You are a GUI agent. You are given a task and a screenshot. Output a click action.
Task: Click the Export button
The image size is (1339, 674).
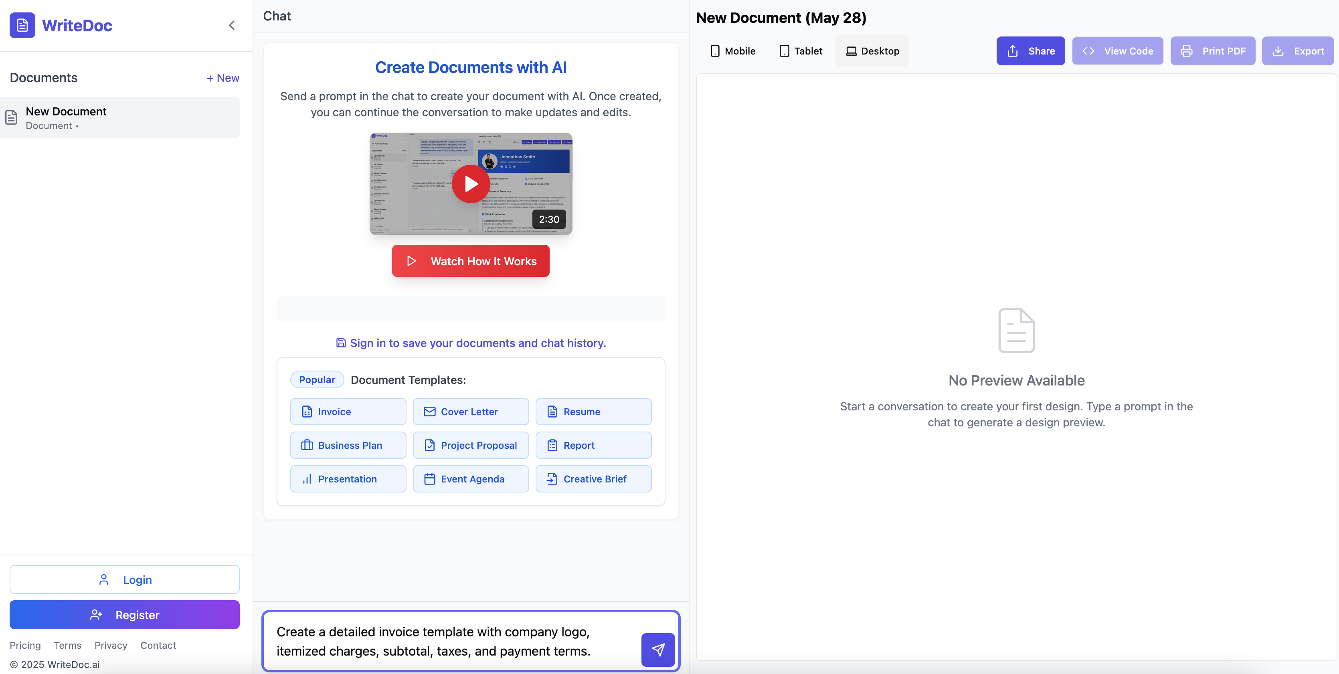pyautogui.click(x=1297, y=51)
